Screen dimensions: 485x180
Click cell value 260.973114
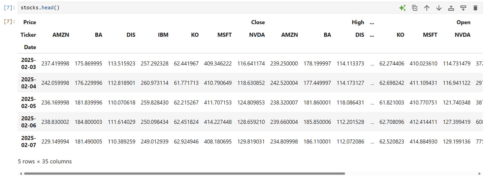(x=155, y=83)
